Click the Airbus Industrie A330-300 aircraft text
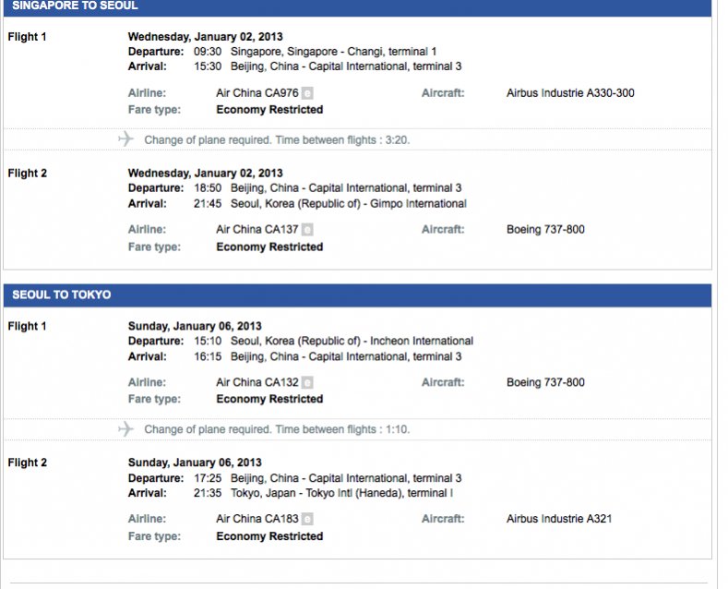Screen dimensions: 728x589 [570, 93]
